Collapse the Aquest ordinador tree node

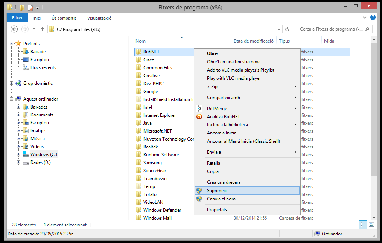pos(11,99)
